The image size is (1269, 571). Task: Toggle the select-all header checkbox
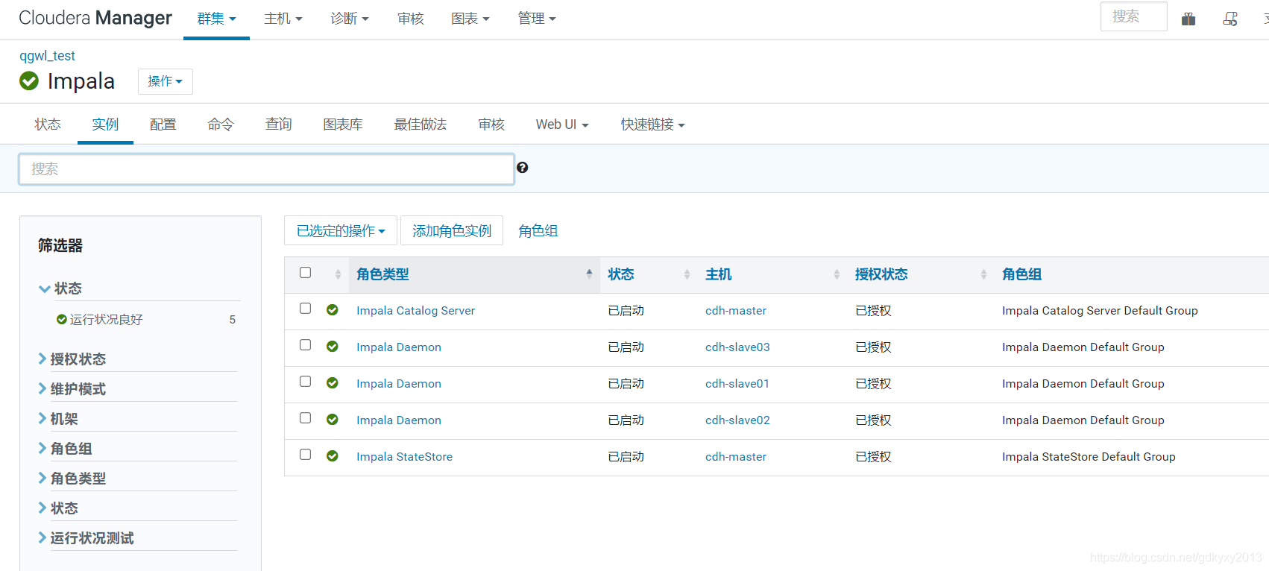tap(305, 272)
